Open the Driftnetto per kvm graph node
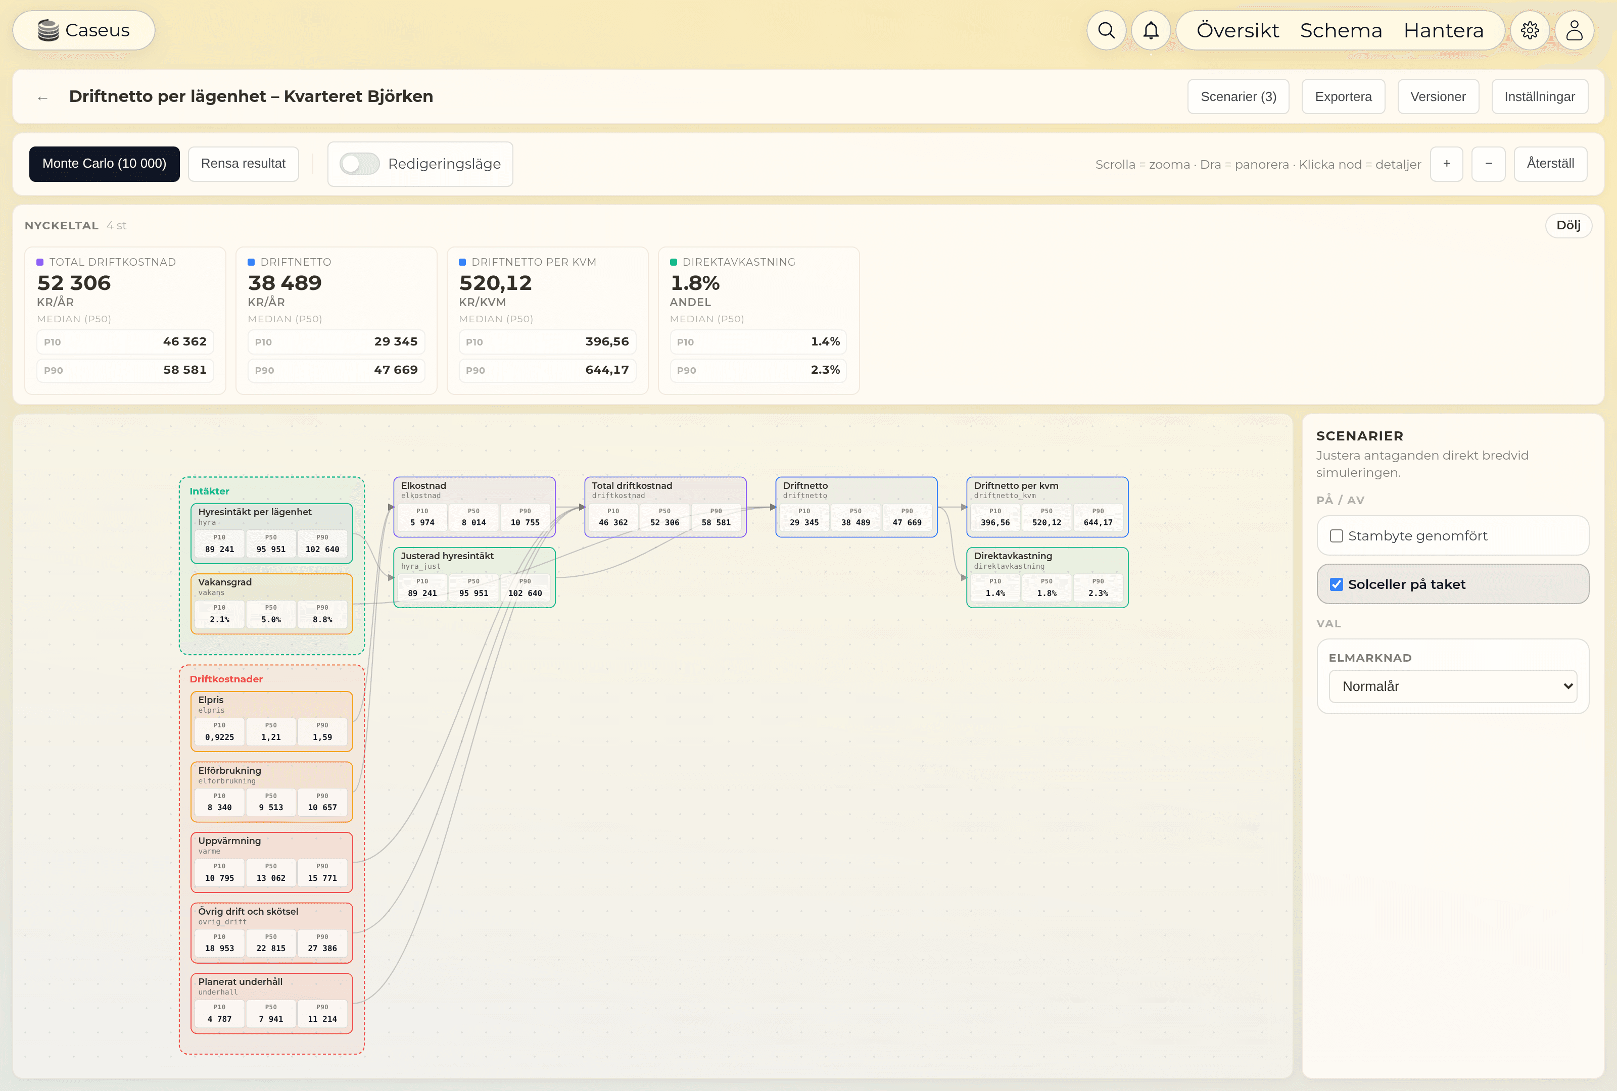 (x=1047, y=507)
